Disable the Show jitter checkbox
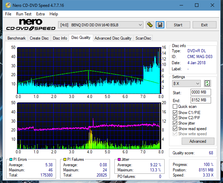223x183 pixels. 175,123
